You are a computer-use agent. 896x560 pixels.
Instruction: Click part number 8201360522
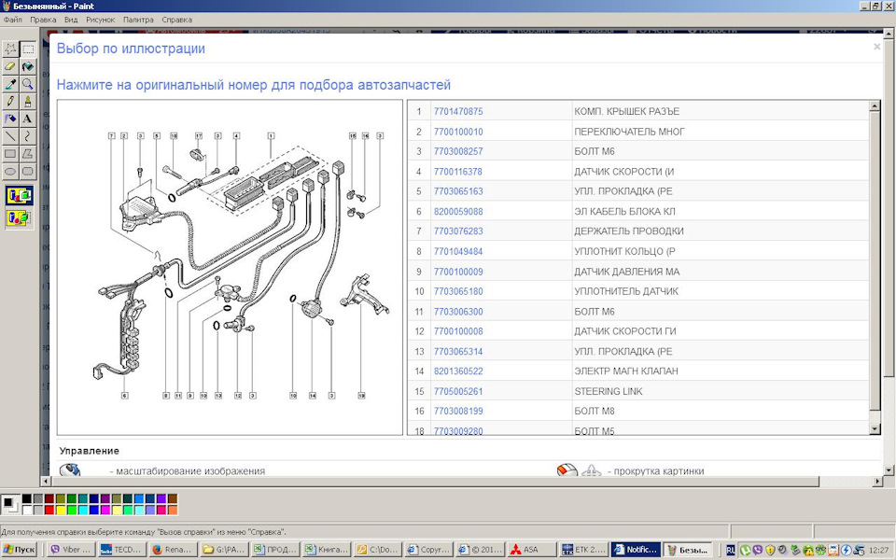[458, 371]
